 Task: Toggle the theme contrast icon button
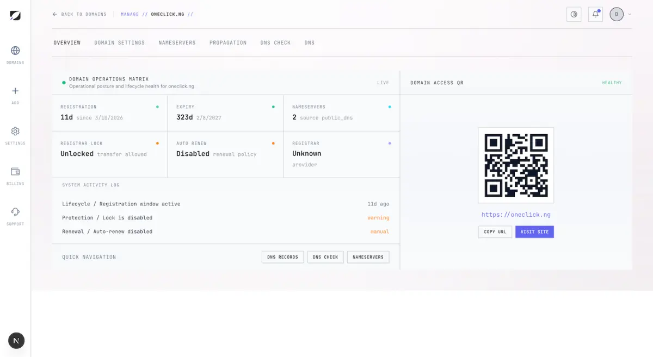[x=574, y=14]
